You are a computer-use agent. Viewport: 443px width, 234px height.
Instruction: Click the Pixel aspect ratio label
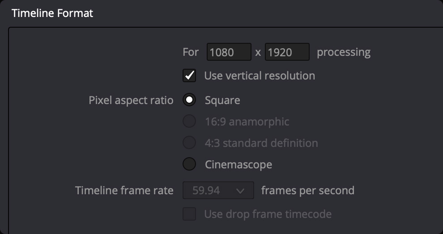pos(131,100)
